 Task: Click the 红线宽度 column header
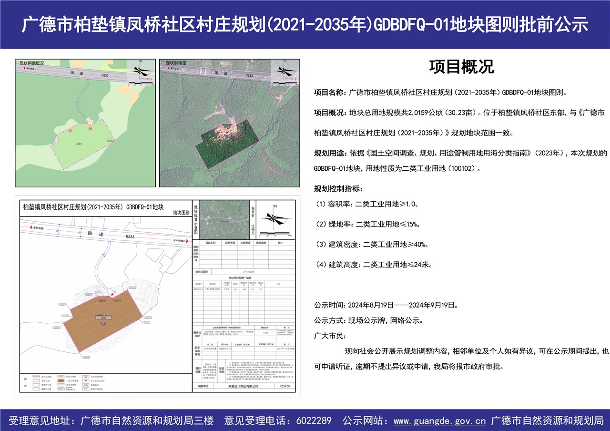pos(245,243)
